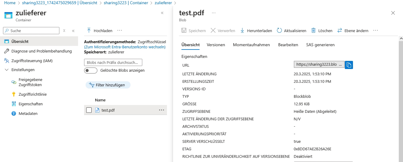Toggle Gelöschte Blobs anzeigen switch

91,70
